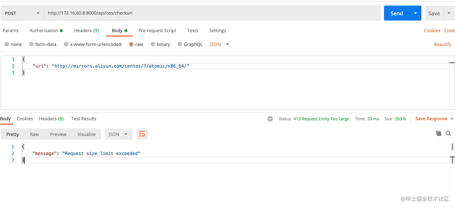455x208 pixels.
Task: Click the Beautify link
Action: pos(443,44)
